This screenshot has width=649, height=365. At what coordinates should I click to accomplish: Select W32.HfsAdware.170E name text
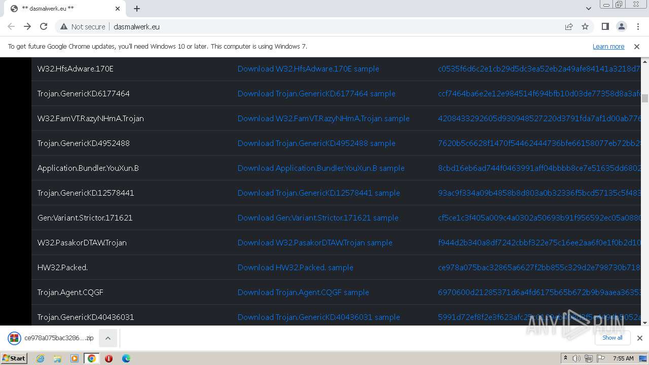point(76,68)
